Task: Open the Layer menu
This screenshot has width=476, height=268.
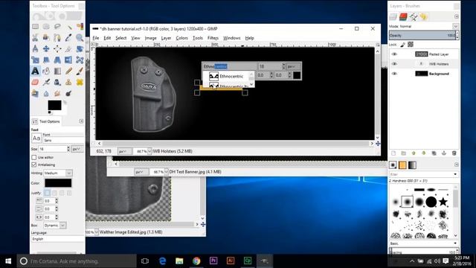Action: pyautogui.click(x=166, y=38)
